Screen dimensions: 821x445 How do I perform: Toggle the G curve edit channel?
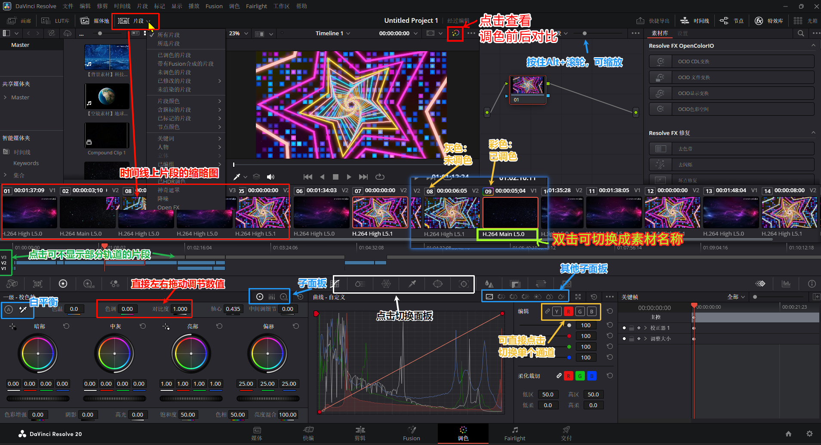[580, 311]
